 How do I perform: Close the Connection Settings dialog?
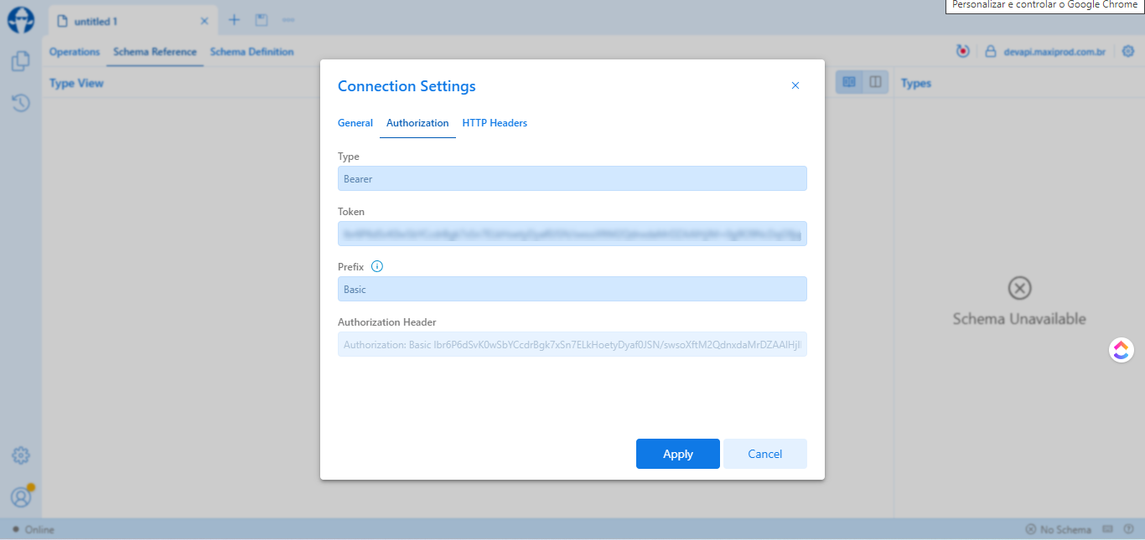pos(795,85)
